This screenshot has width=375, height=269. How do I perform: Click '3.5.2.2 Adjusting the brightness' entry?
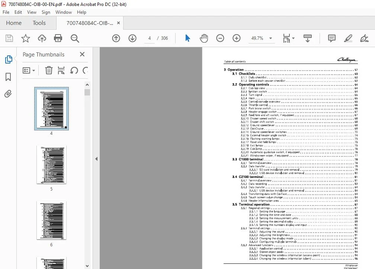click(304, 235)
